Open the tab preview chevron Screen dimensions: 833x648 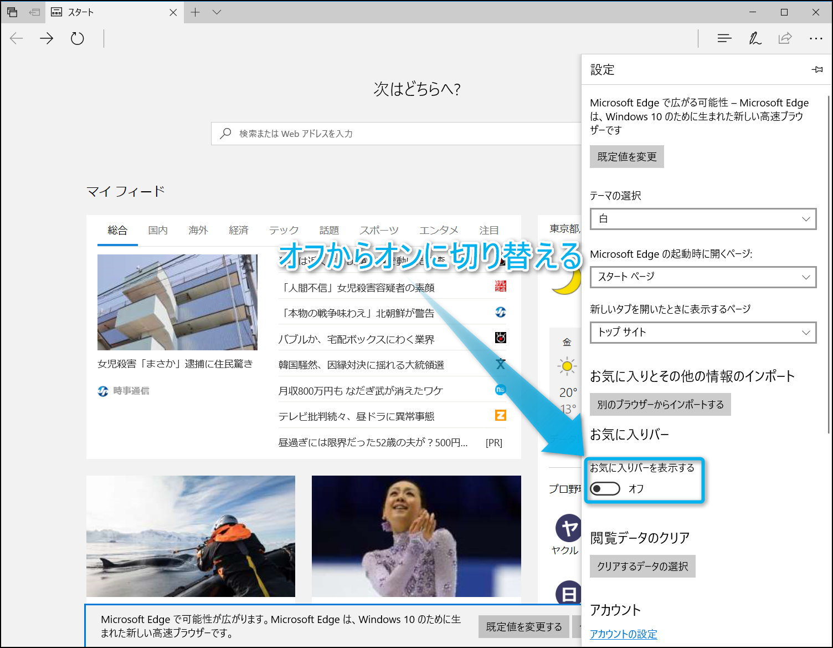[x=217, y=12]
